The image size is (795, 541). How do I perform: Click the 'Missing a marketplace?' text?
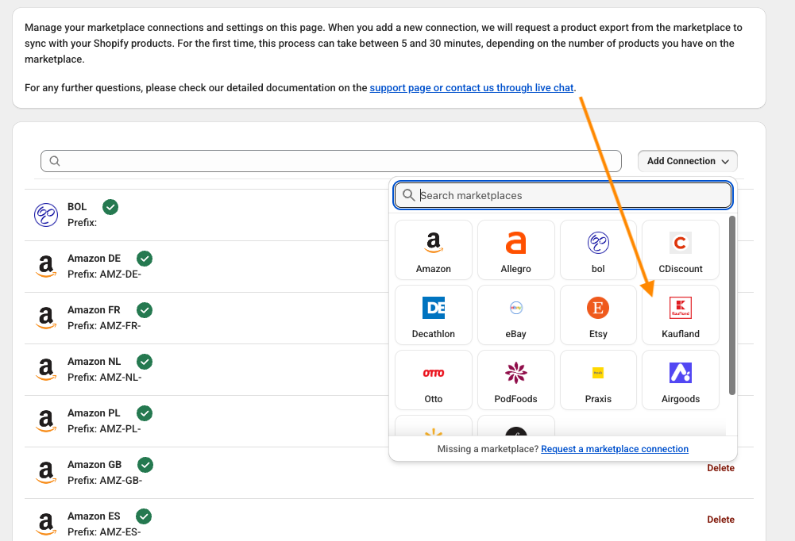488,449
